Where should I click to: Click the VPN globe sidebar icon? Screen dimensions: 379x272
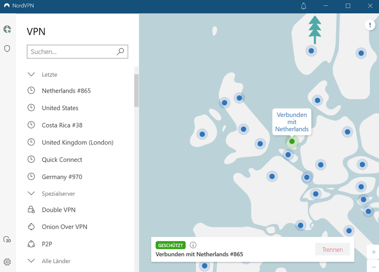click(7, 29)
